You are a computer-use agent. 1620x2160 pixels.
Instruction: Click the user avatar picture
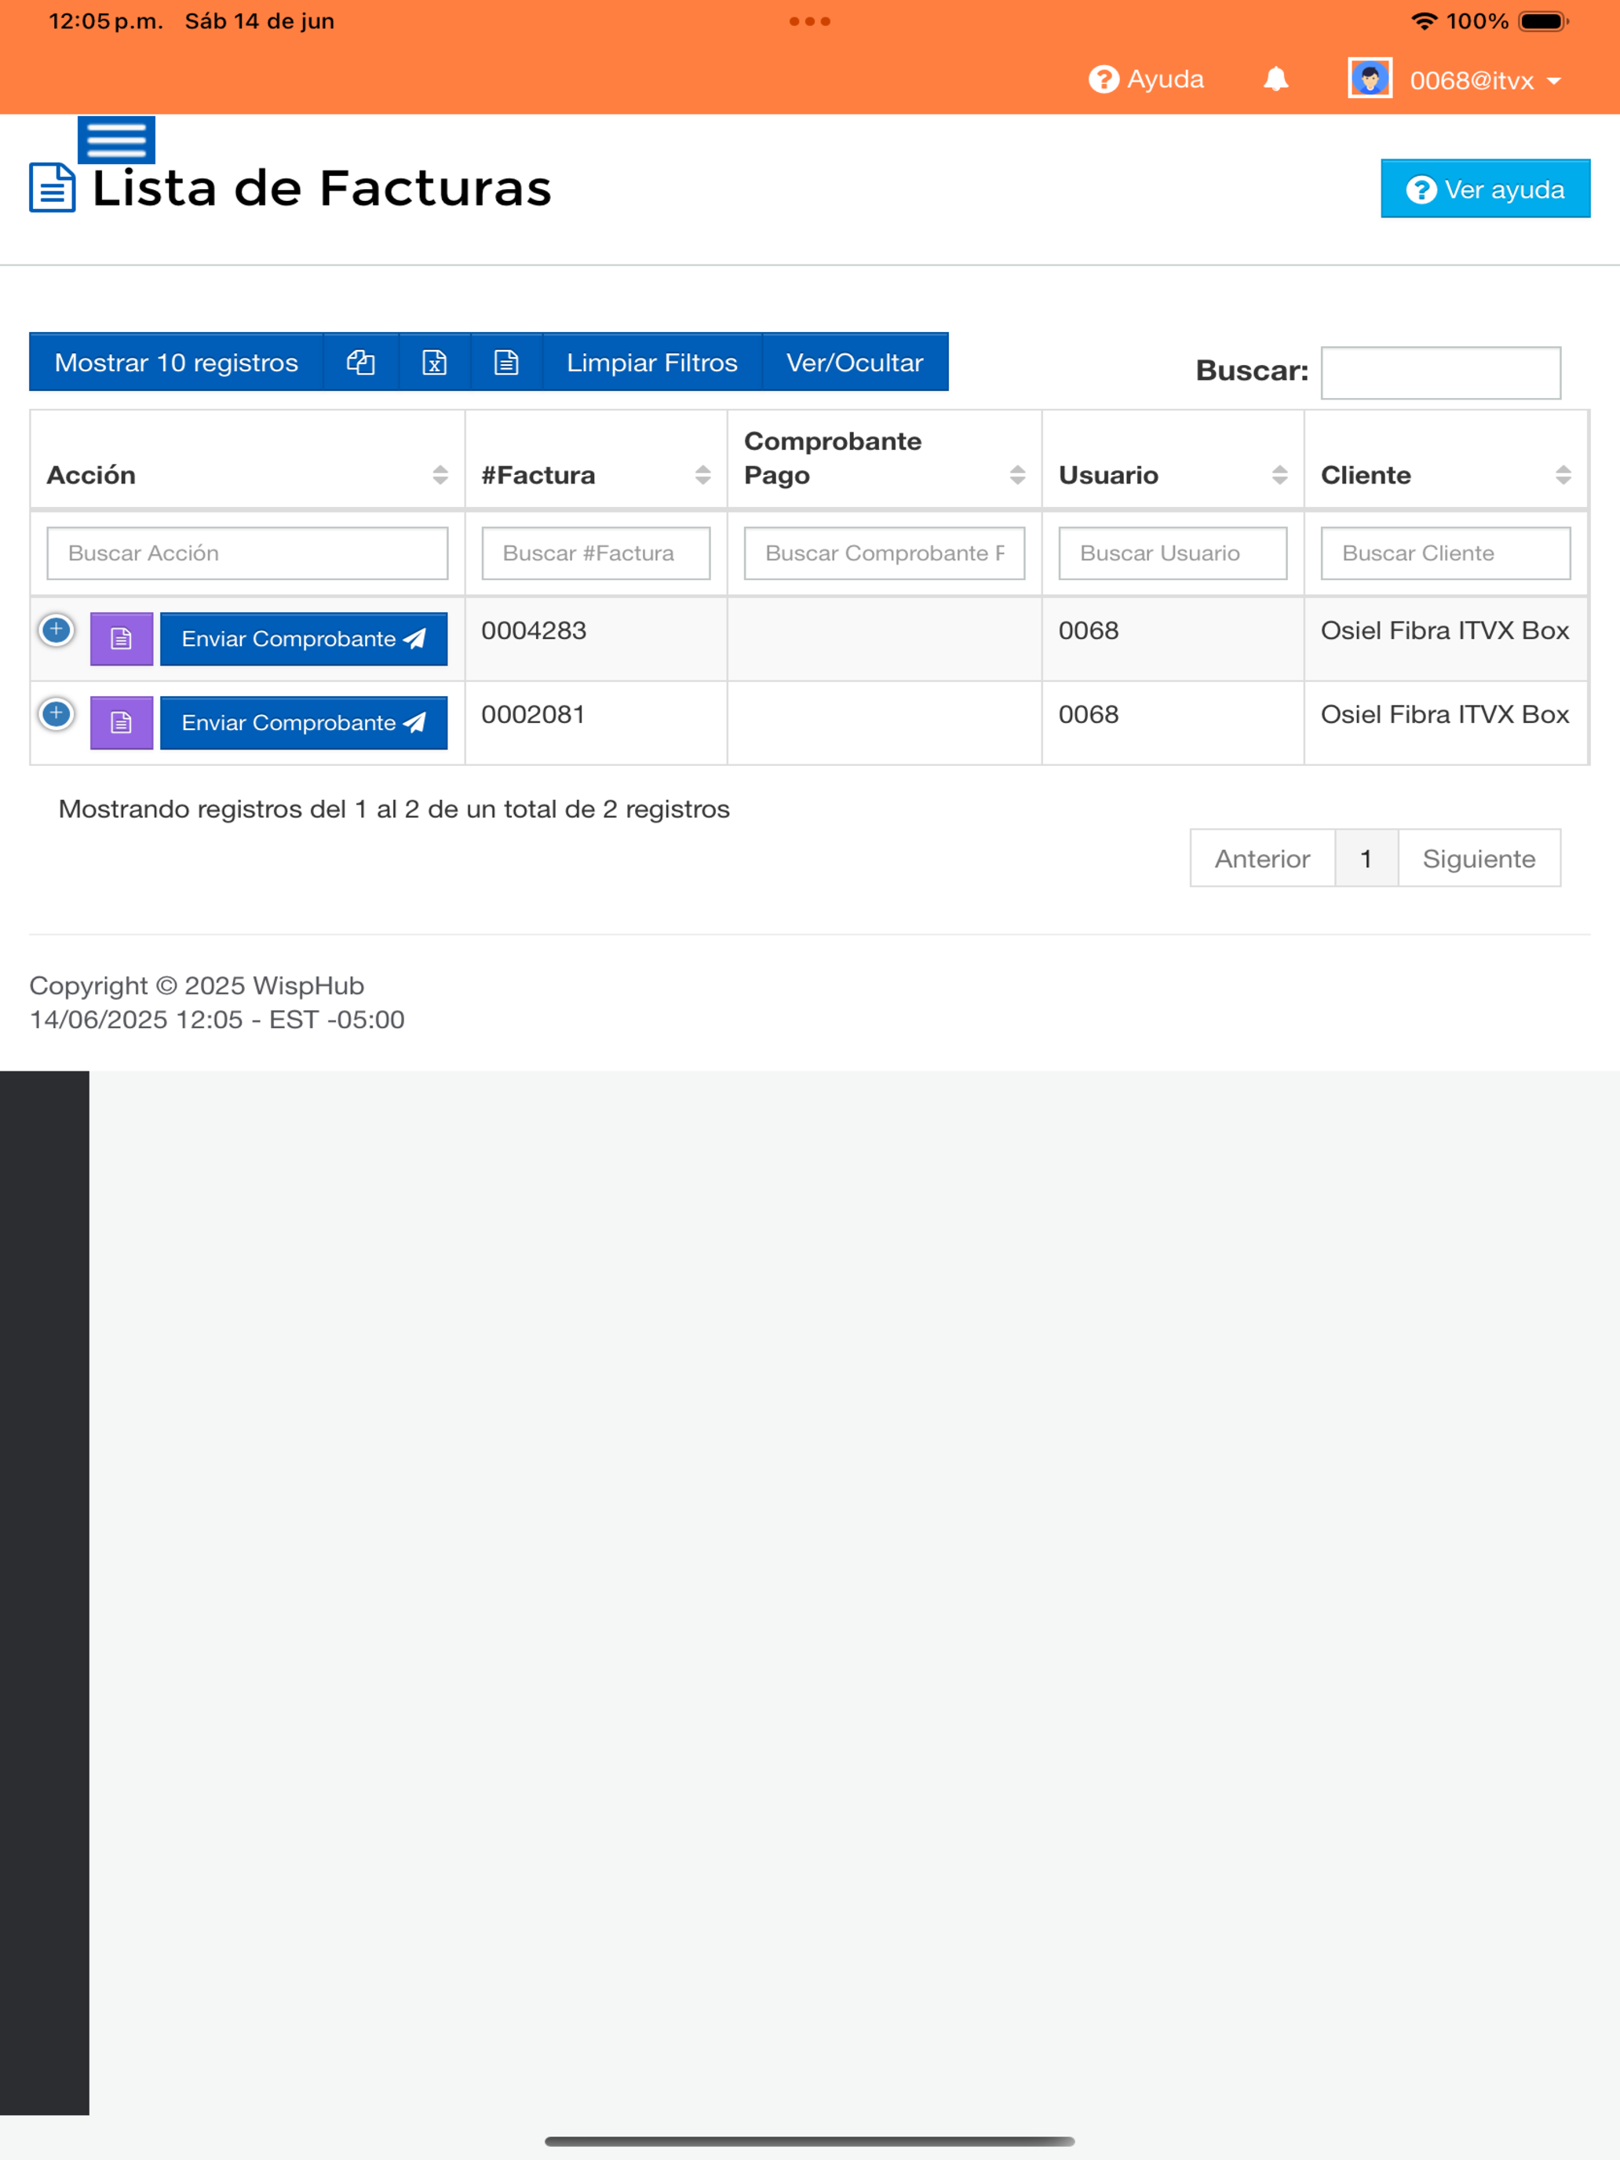pos(1369,79)
